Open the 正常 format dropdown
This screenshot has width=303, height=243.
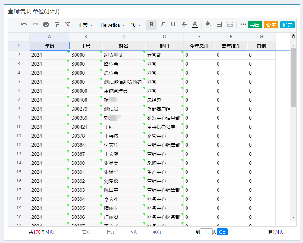tap(85, 25)
